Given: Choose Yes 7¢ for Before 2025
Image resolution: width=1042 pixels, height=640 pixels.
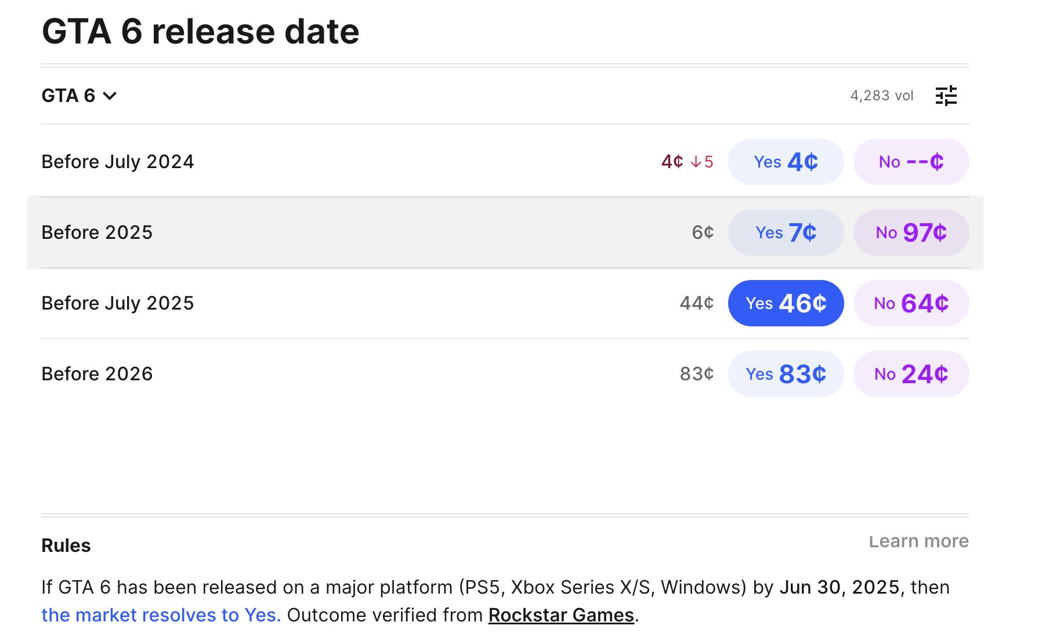Looking at the screenshot, I should tap(786, 232).
